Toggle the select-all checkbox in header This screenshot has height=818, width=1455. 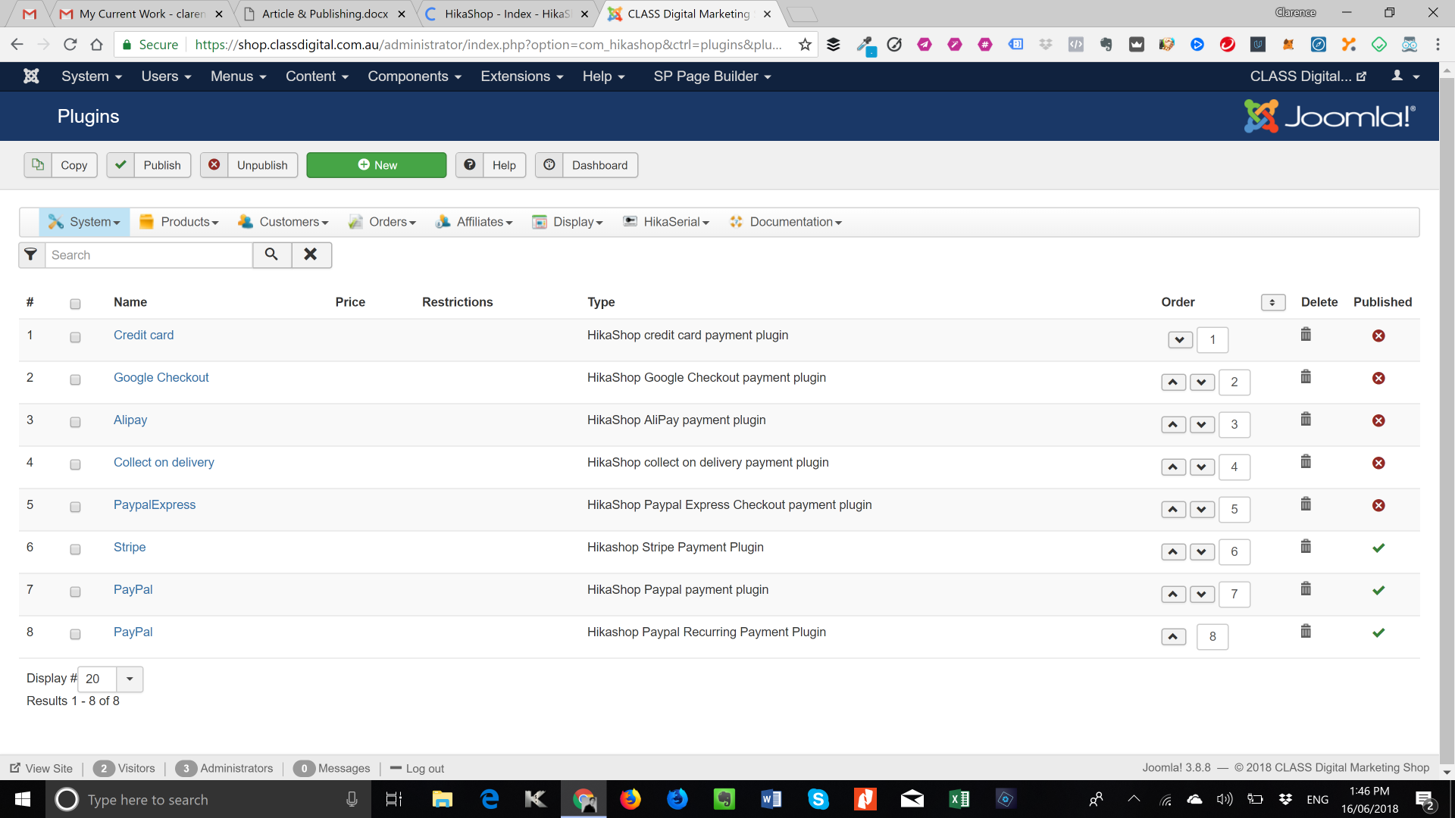pos(75,304)
